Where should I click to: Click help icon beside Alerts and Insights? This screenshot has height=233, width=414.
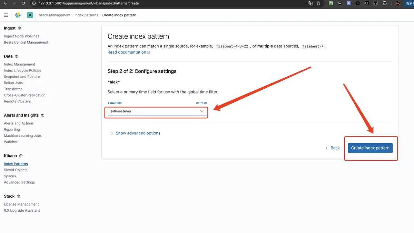[42, 115]
